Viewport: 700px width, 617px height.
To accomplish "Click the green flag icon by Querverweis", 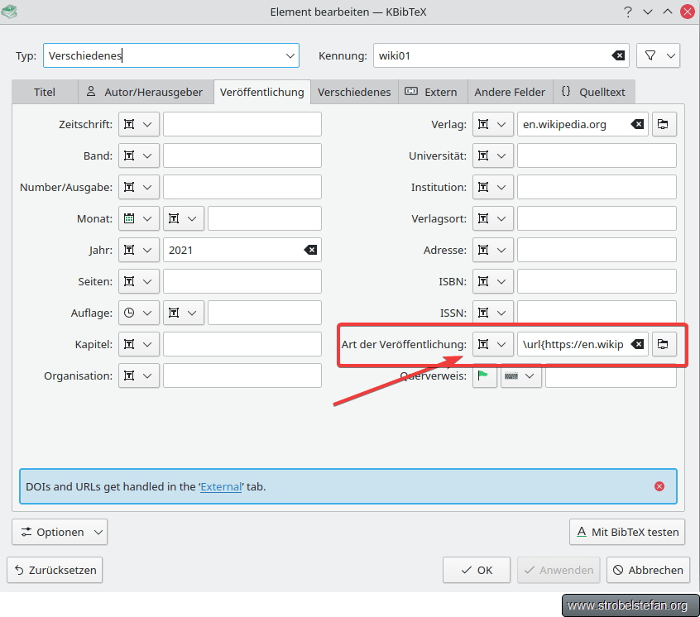I will (483, 375).
